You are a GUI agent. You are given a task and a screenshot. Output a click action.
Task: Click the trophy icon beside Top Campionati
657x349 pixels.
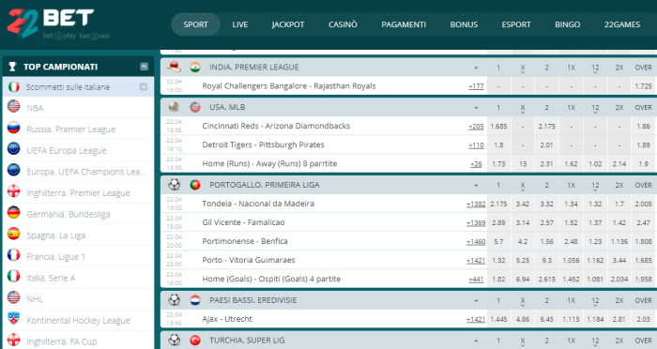pos(12,67)
